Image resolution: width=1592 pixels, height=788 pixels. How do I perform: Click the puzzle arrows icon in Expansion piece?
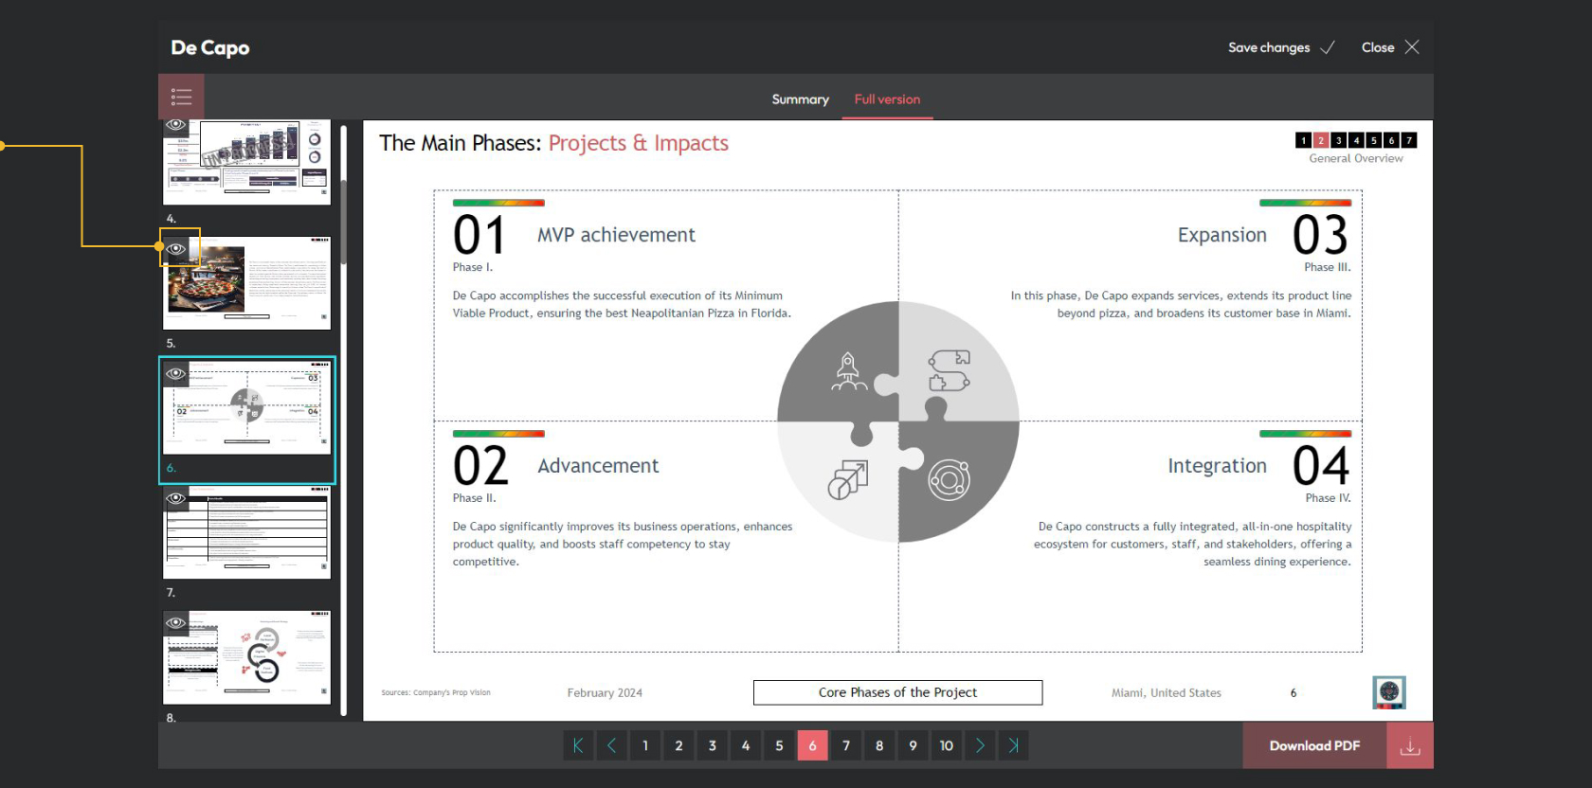click(x=949, y=370)
